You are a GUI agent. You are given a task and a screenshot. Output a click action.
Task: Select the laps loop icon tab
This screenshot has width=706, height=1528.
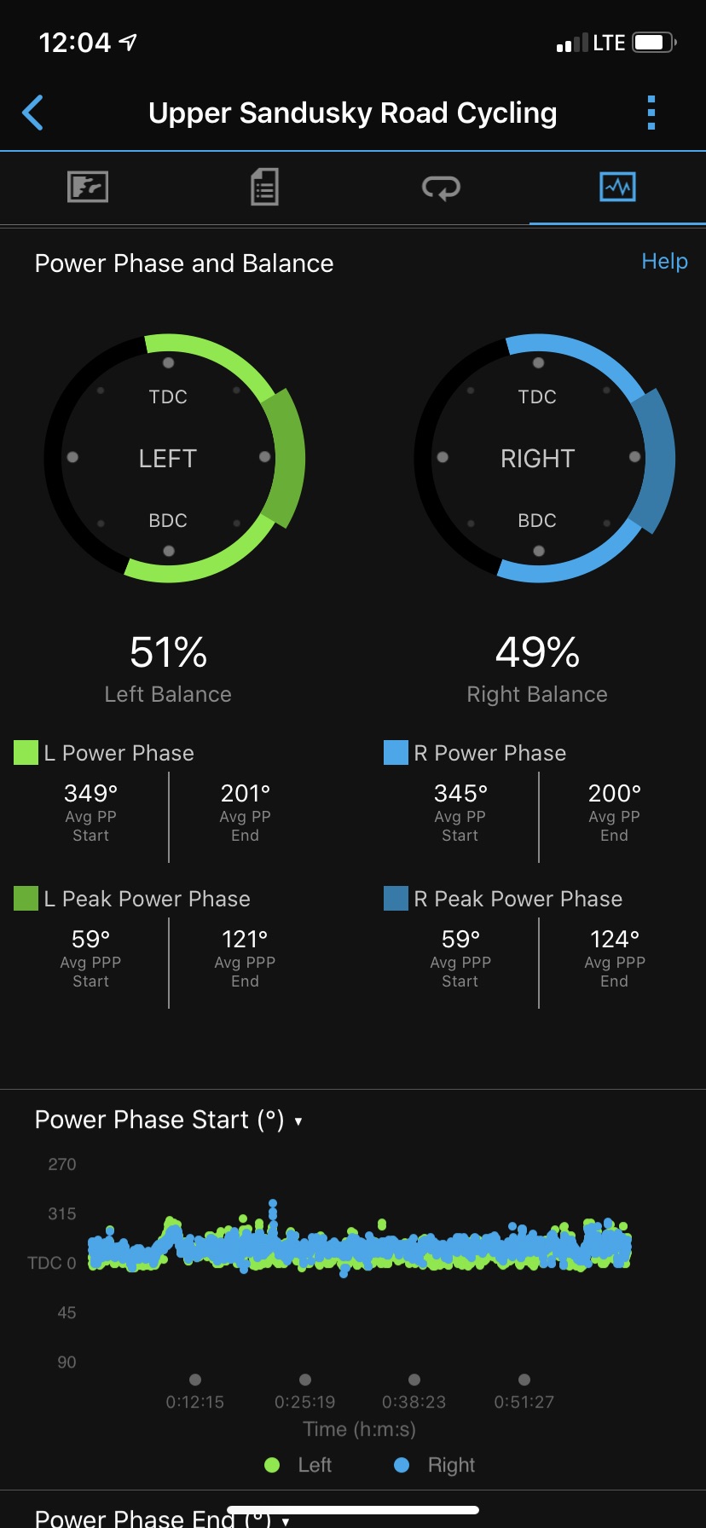click(441, 187)
